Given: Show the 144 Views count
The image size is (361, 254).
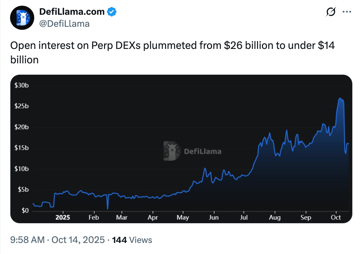Looking at the screenshot, I should pos(132,240).
